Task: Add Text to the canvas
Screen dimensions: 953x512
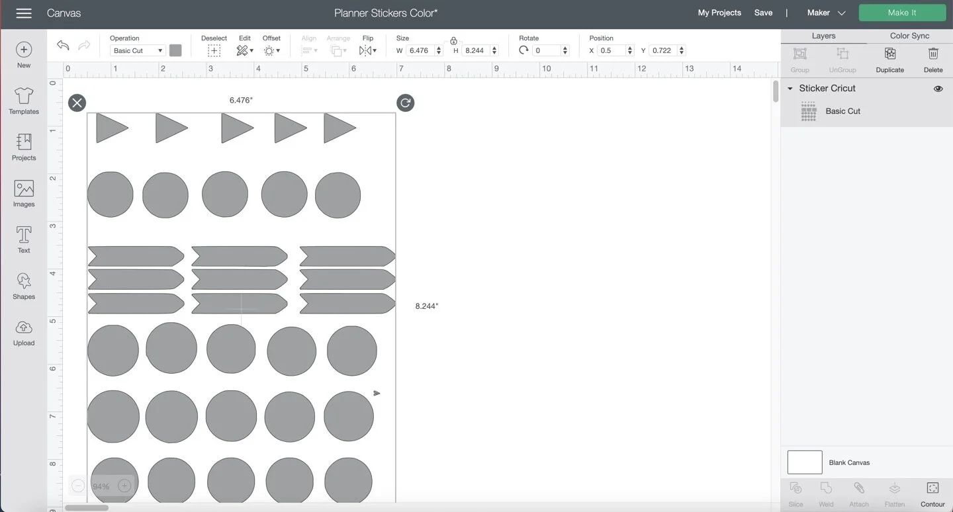Action: pos(24,240)
